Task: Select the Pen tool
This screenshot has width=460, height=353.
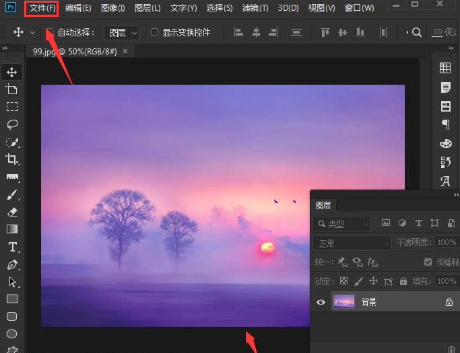Action: click(x=12, y=264)
